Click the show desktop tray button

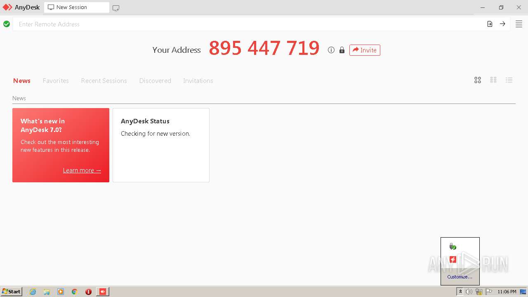tap(523, 292)
